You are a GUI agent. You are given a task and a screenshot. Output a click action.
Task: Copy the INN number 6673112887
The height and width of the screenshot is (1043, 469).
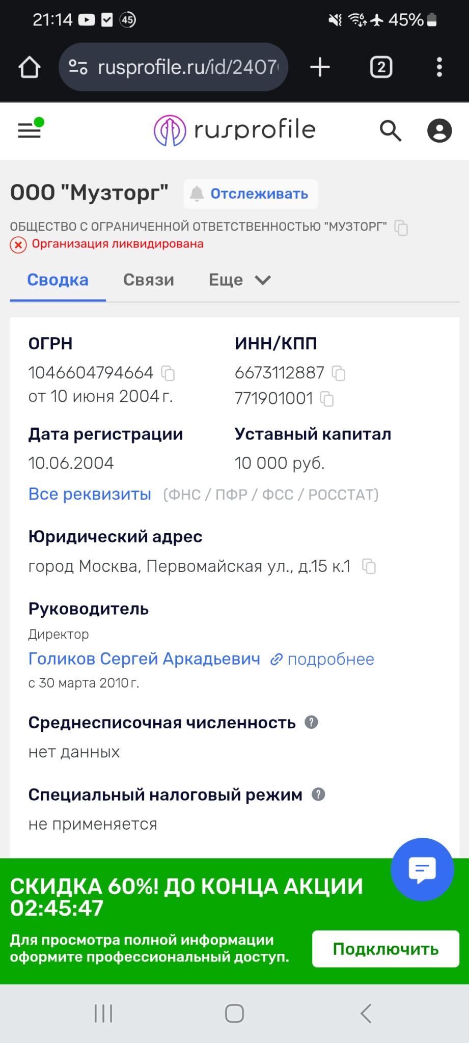click(x=338, y=373)
